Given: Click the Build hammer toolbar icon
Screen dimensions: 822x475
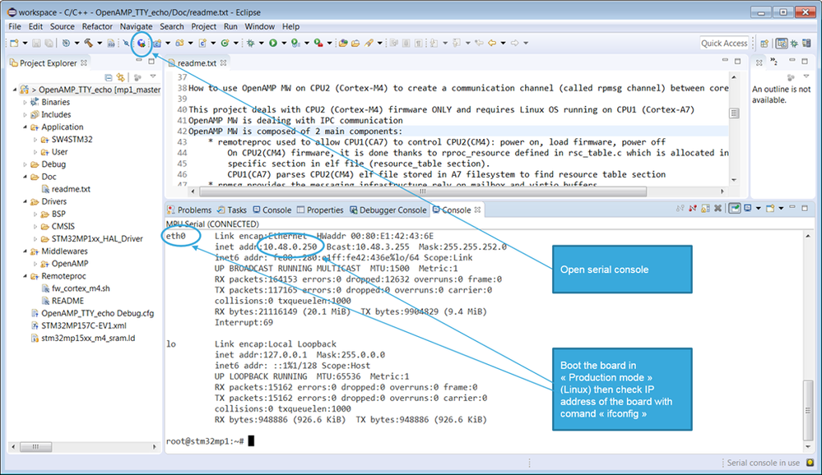Looking at the screenshot, I should pyautogui.click(x=88, y=44).
